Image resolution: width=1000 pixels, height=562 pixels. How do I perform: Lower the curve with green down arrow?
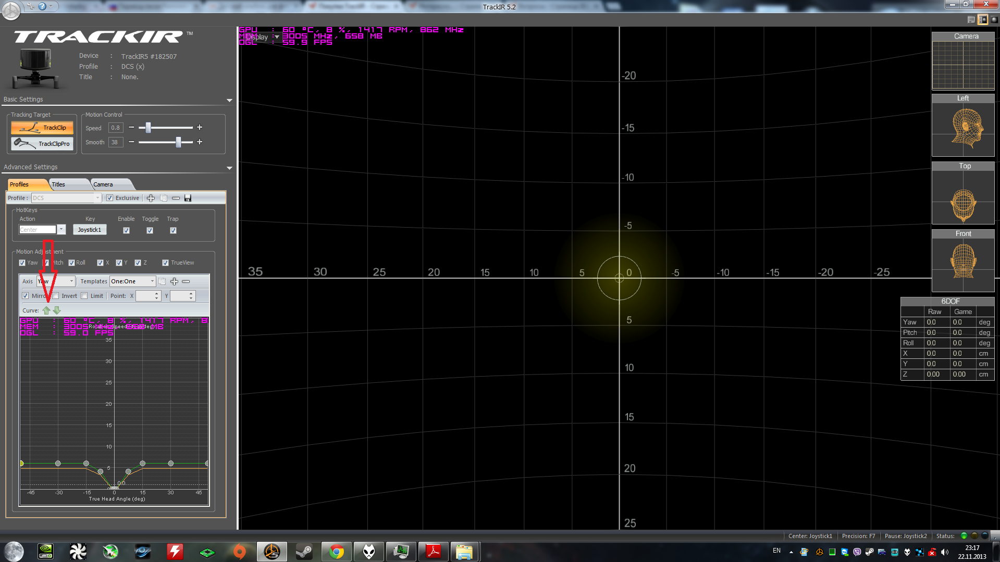[x=57, y=310]
